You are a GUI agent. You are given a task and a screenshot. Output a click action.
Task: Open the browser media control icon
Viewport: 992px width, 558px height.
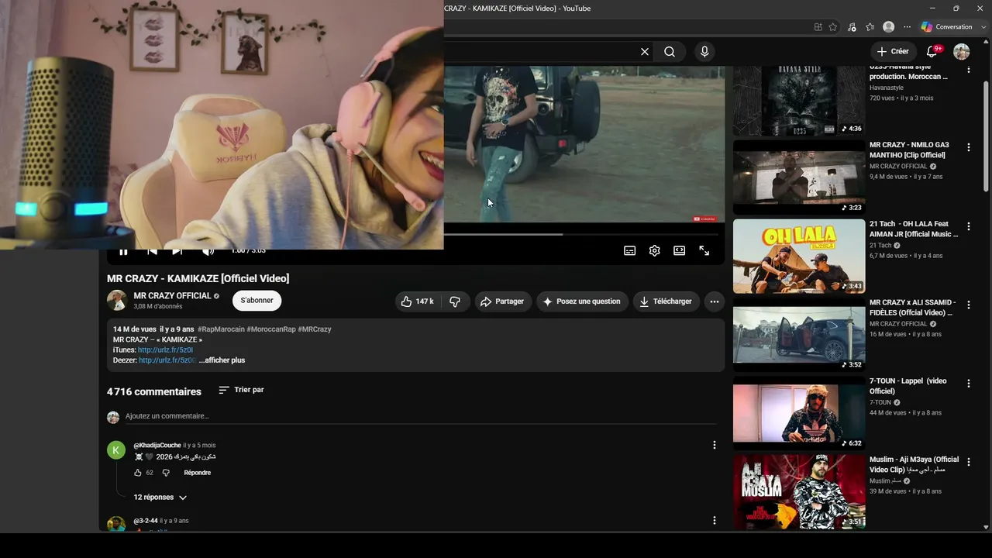coord(852,27)
